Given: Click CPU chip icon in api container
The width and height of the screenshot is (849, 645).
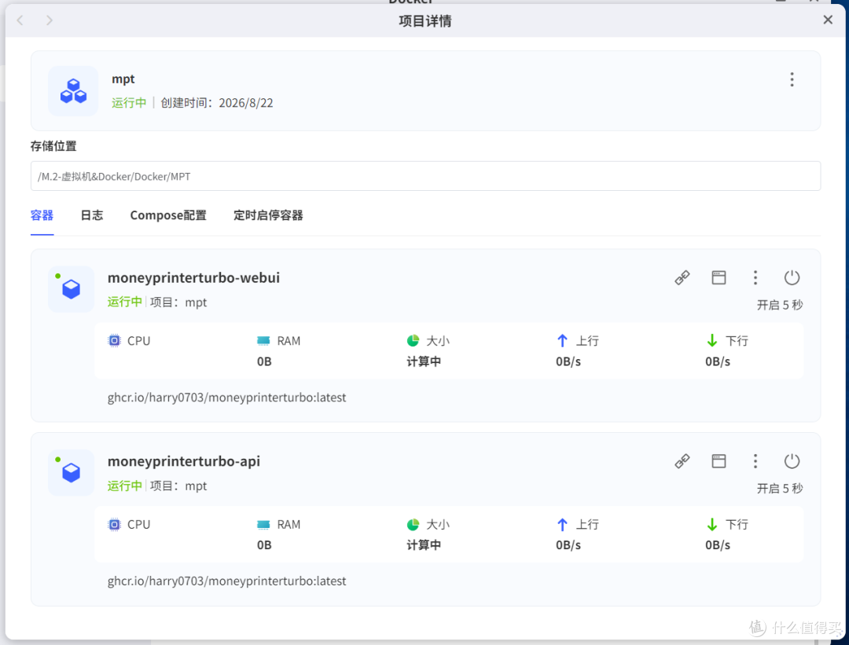Looking at the screenshot, I should click(114, 524).
